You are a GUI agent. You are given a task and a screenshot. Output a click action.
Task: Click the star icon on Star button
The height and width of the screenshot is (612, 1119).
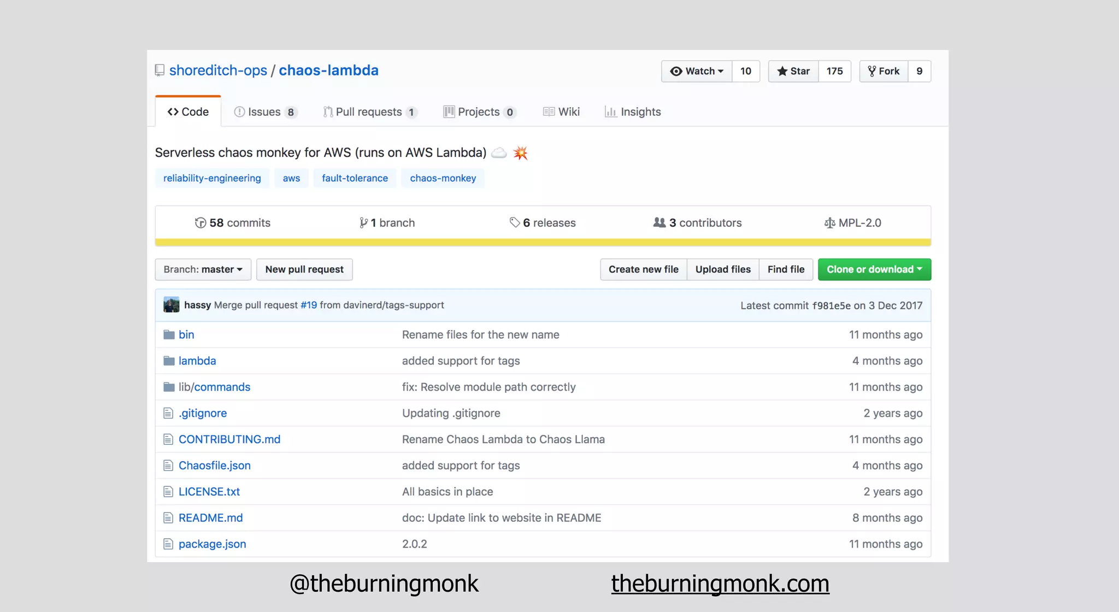coord(782,71)
